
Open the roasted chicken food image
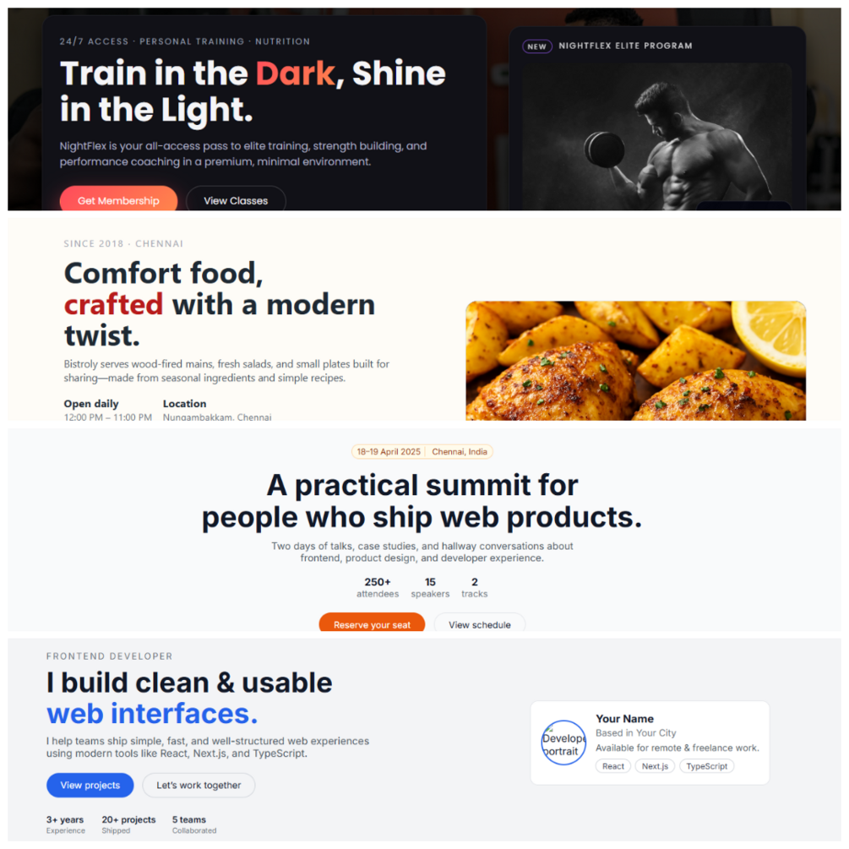point(635,361)
